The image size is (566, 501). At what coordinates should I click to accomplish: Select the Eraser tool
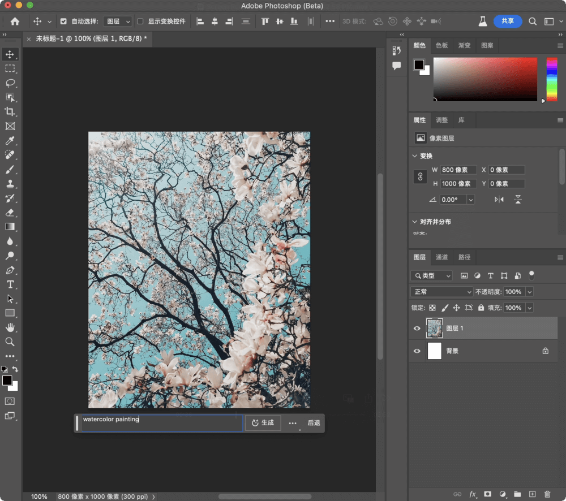coord(10,213)
